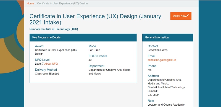The width and height of the screenshot is (221, 107).
Task: Click the Contact name Sebastian Gates
Action: point(157,50)
